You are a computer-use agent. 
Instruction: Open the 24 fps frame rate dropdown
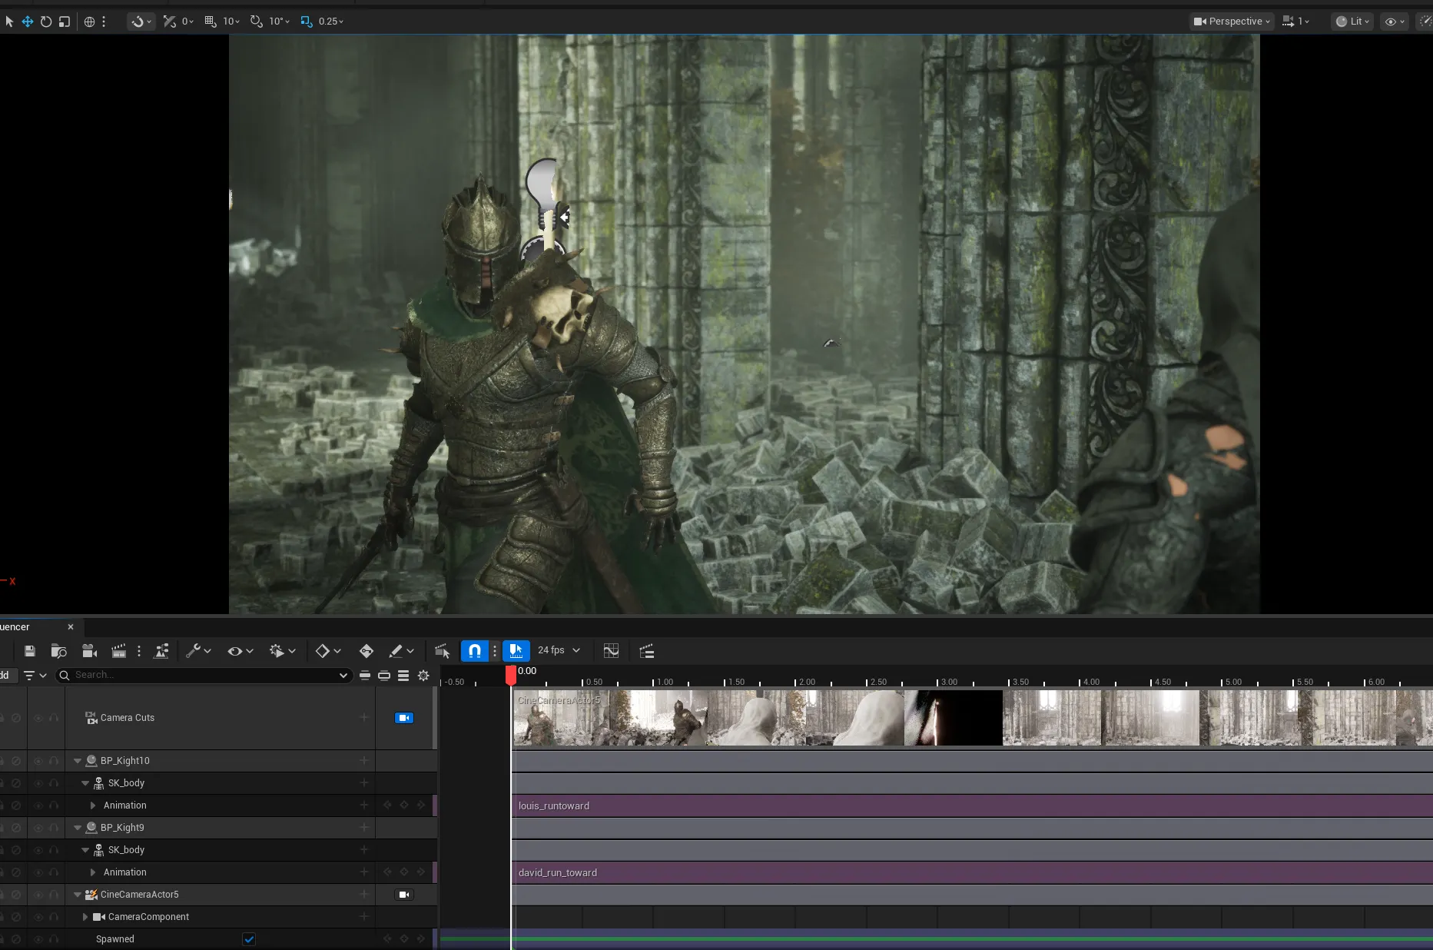559,650
